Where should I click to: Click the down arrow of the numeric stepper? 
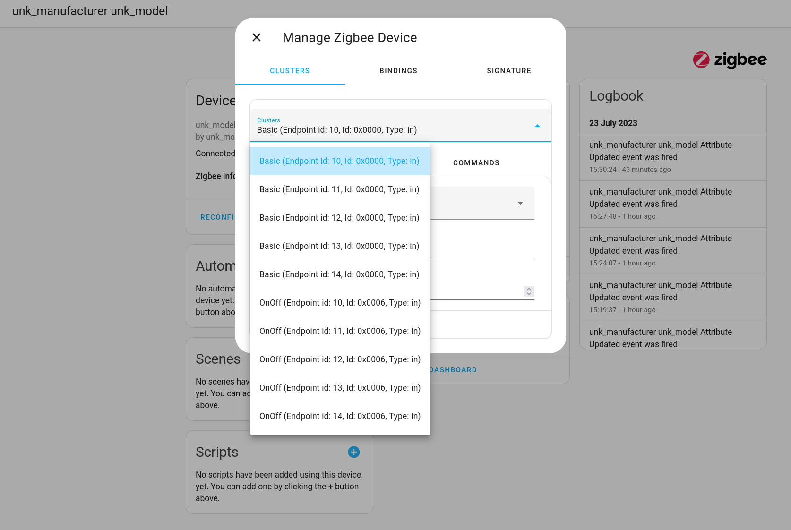pyautogui.click(x=528, y=294)
